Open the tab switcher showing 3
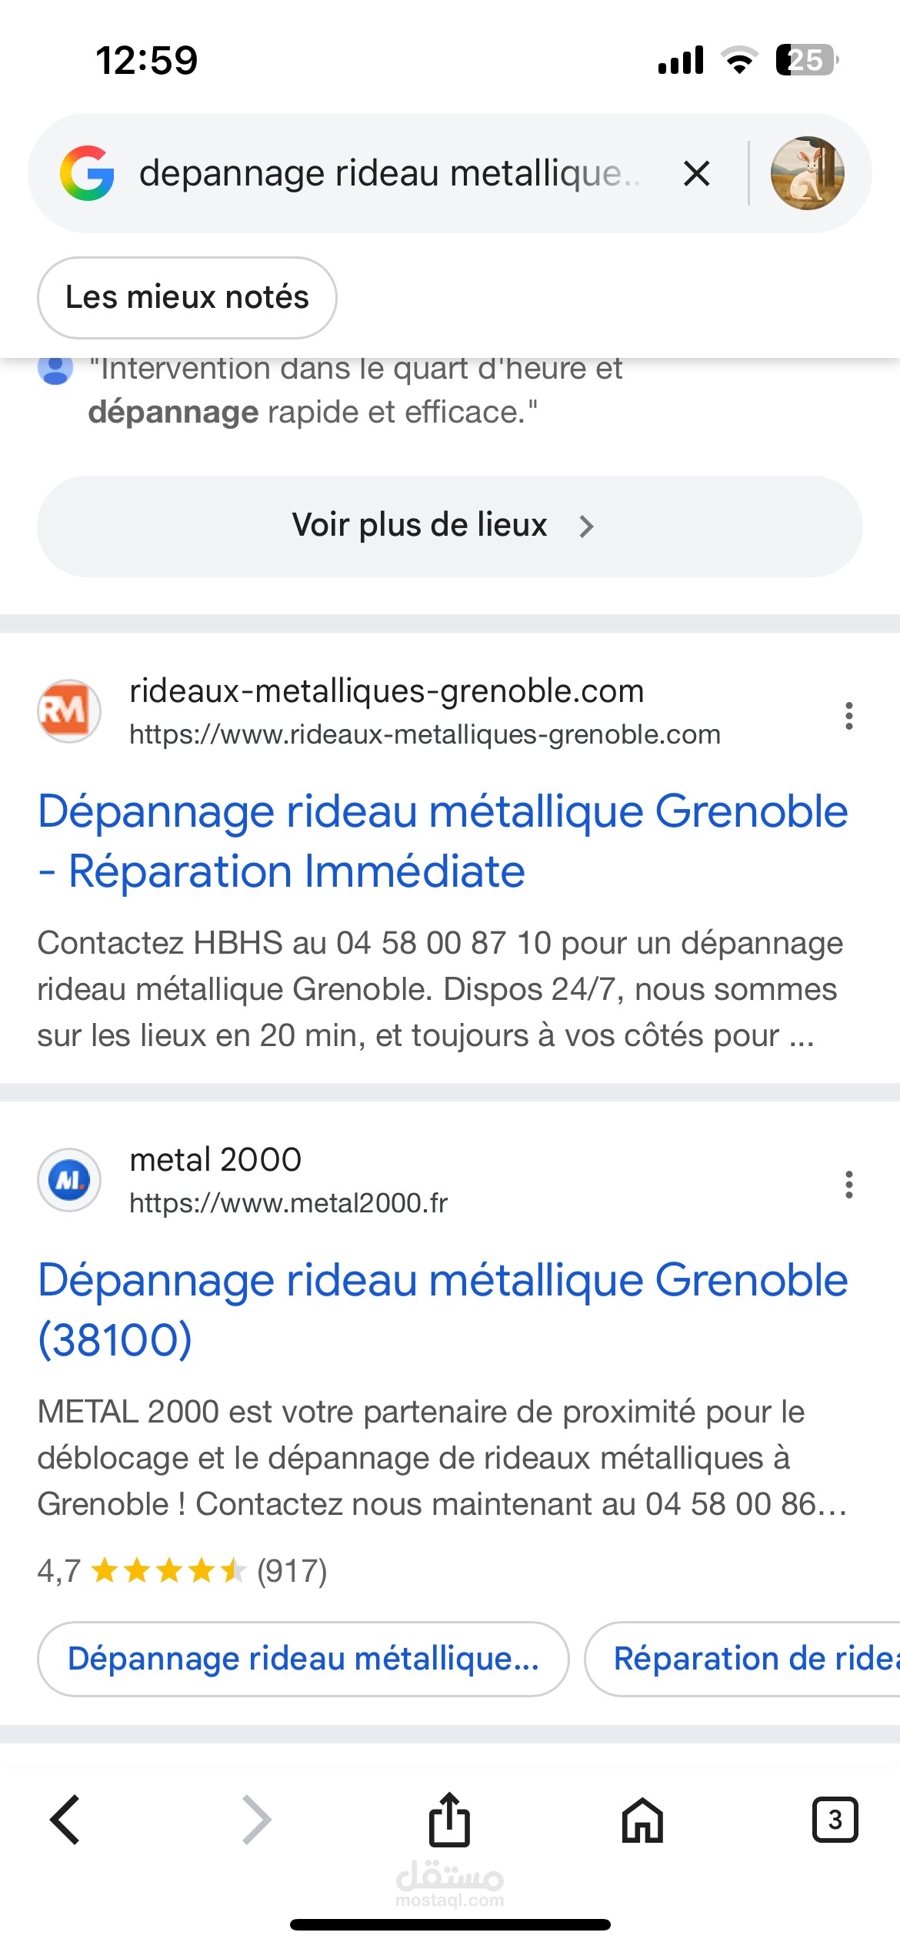This screenshot has width=900, height=1949. click(x=835, y=1820)
